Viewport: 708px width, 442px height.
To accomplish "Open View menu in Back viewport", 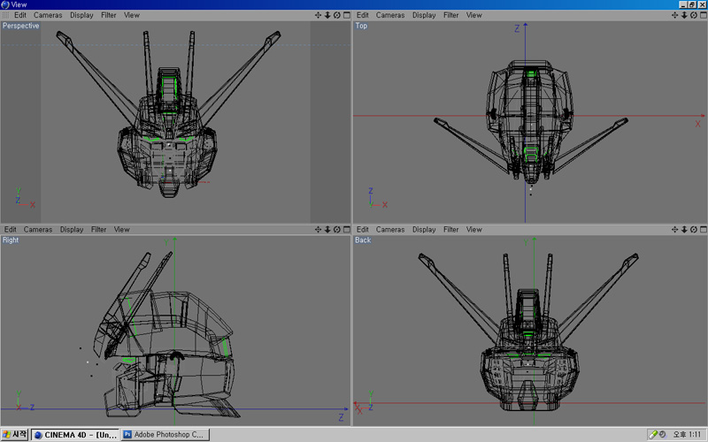I will [474, 230].
